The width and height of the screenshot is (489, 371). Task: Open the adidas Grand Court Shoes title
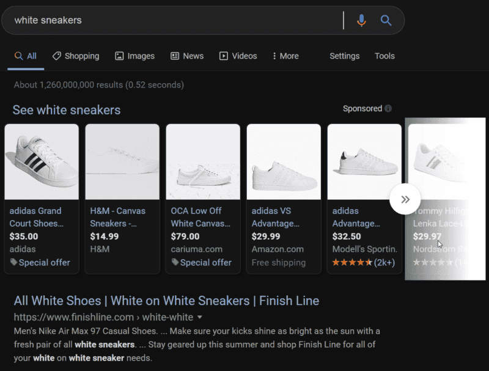pos(36,217)
